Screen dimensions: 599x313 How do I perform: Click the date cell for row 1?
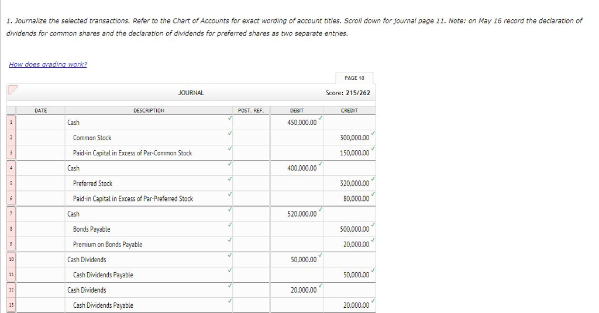(40, 123)
